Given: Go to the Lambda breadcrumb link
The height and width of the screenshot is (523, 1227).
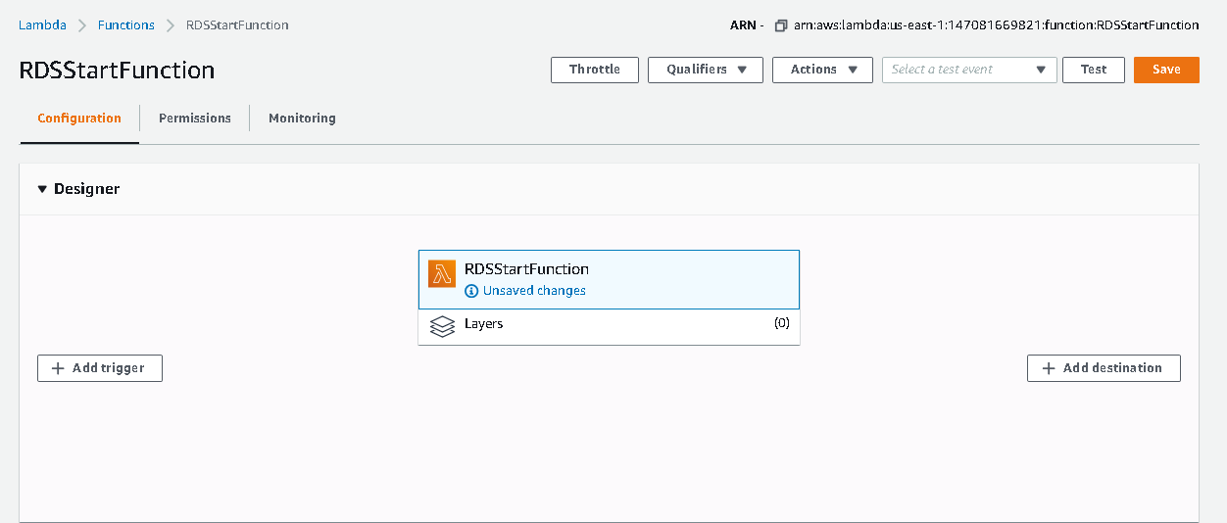Looking at the screenshot, I should (x=42, y=25).
